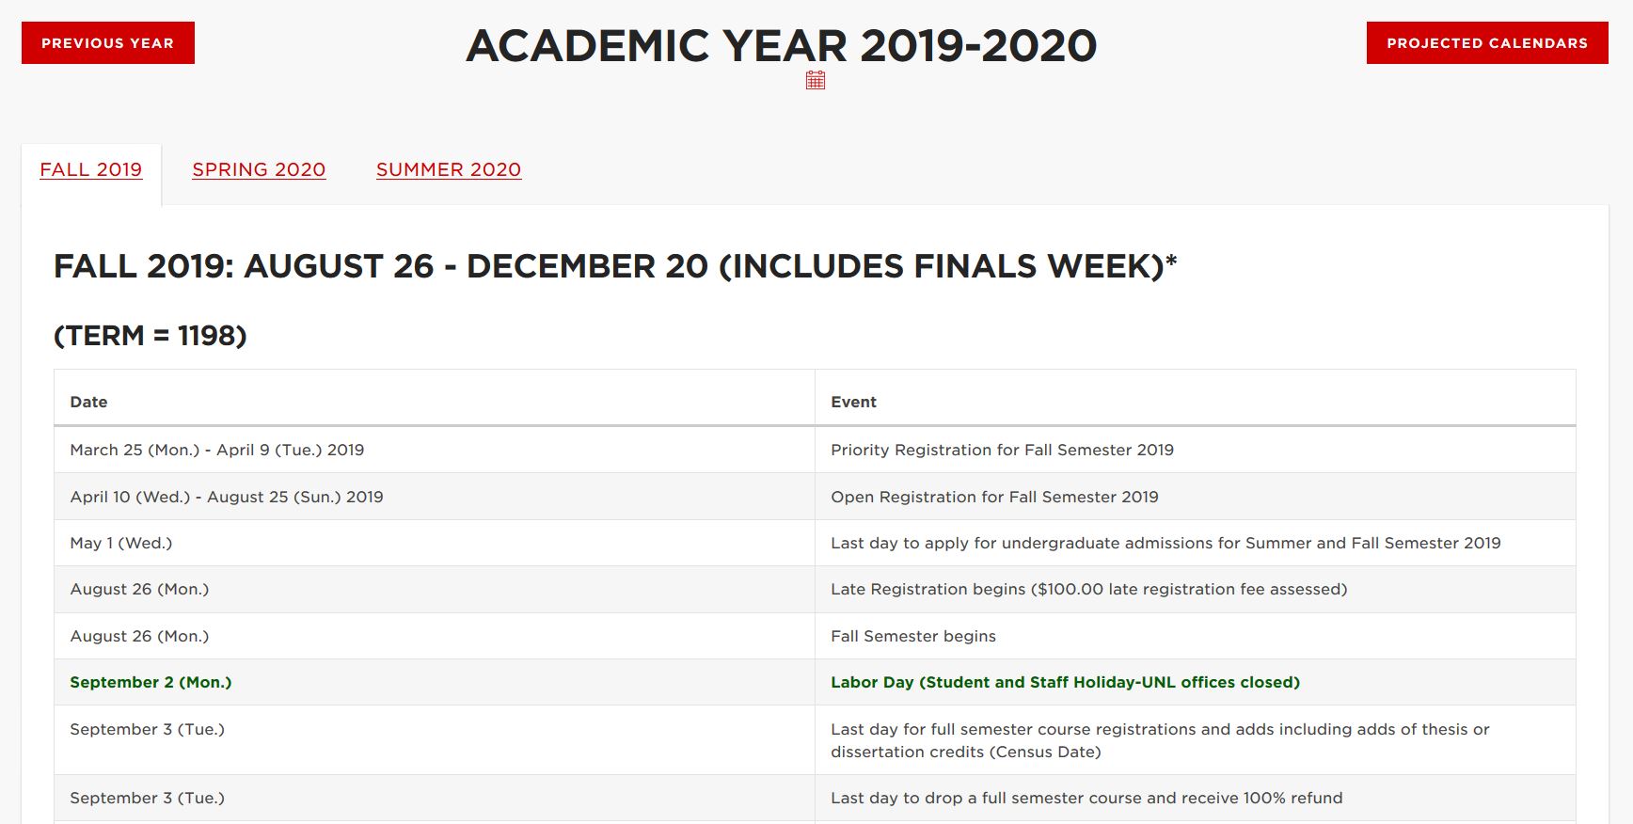This screenshot has height=824, width=1633.
Task: Switch to the Spring 2020 tab
Action: [259, 170]
